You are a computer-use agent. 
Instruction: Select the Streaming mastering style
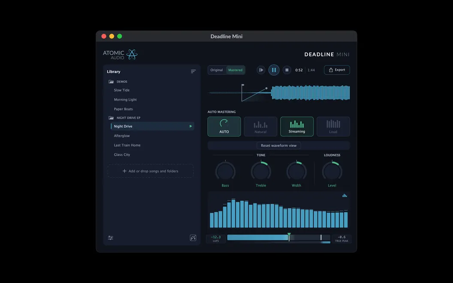tap(297, 126)
